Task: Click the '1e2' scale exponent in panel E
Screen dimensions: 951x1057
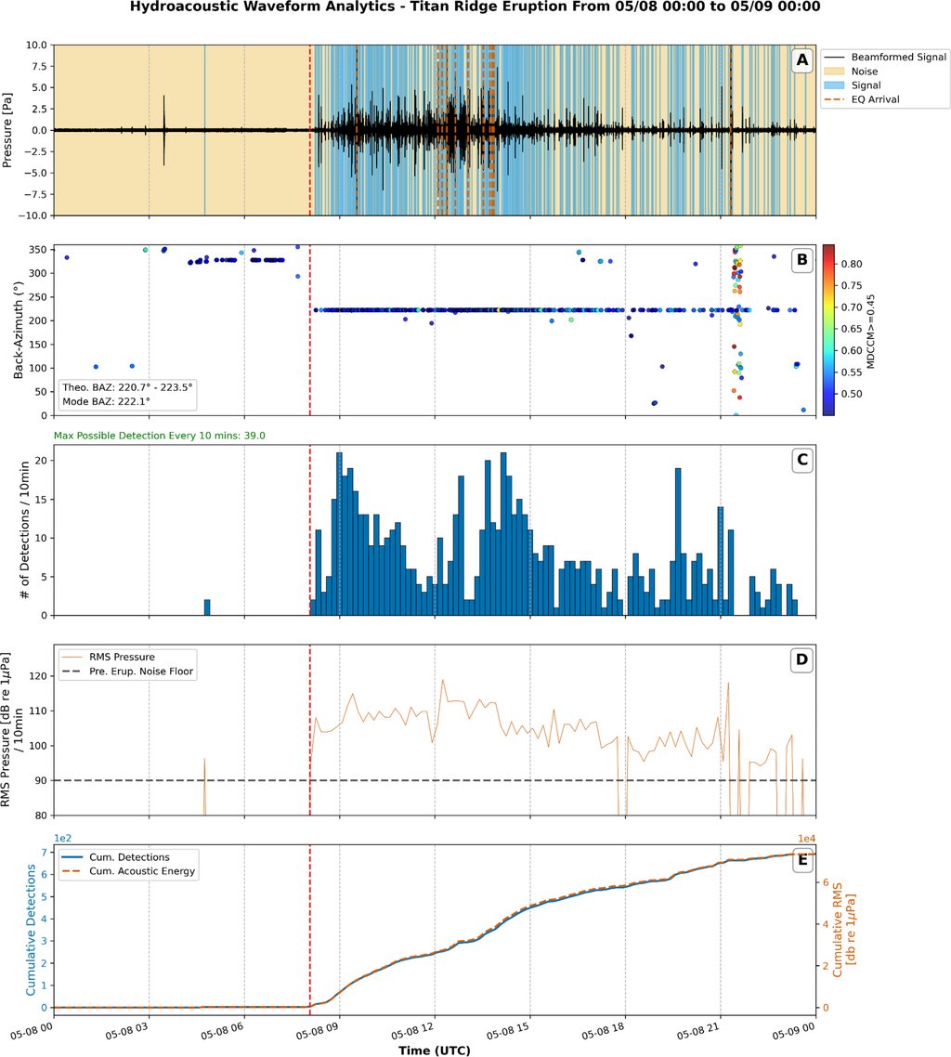Action: (x=62, y=839)
